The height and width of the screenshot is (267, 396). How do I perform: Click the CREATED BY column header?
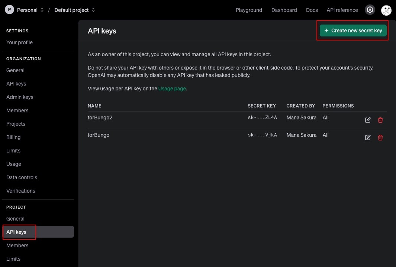[300, 106]
